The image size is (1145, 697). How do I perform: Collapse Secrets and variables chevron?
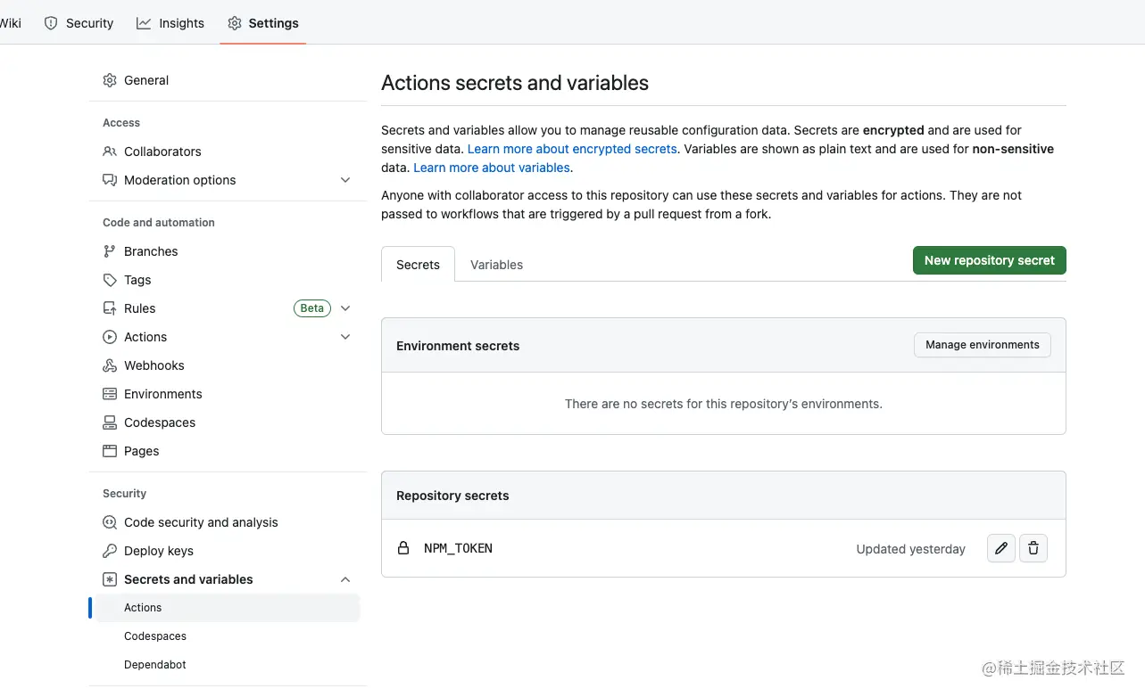[x=345, y=579]
